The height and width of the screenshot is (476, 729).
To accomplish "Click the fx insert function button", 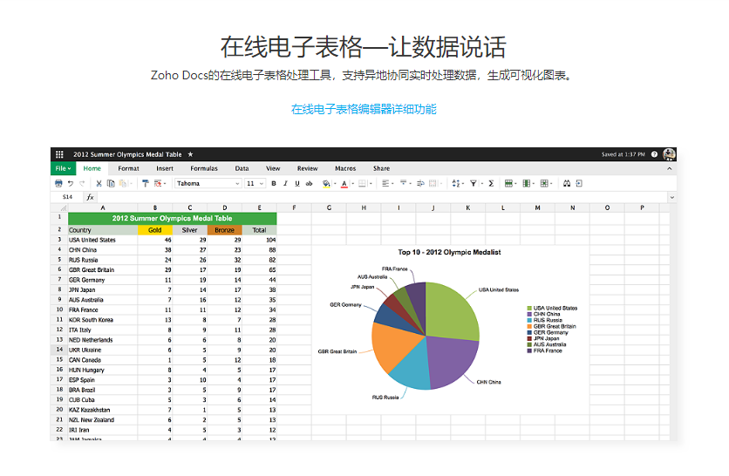I will coord(90,197).
